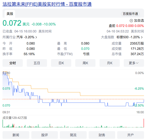Select the 美股 tab
The height and width of the screenshot is (140, 147).
point(10,14)
